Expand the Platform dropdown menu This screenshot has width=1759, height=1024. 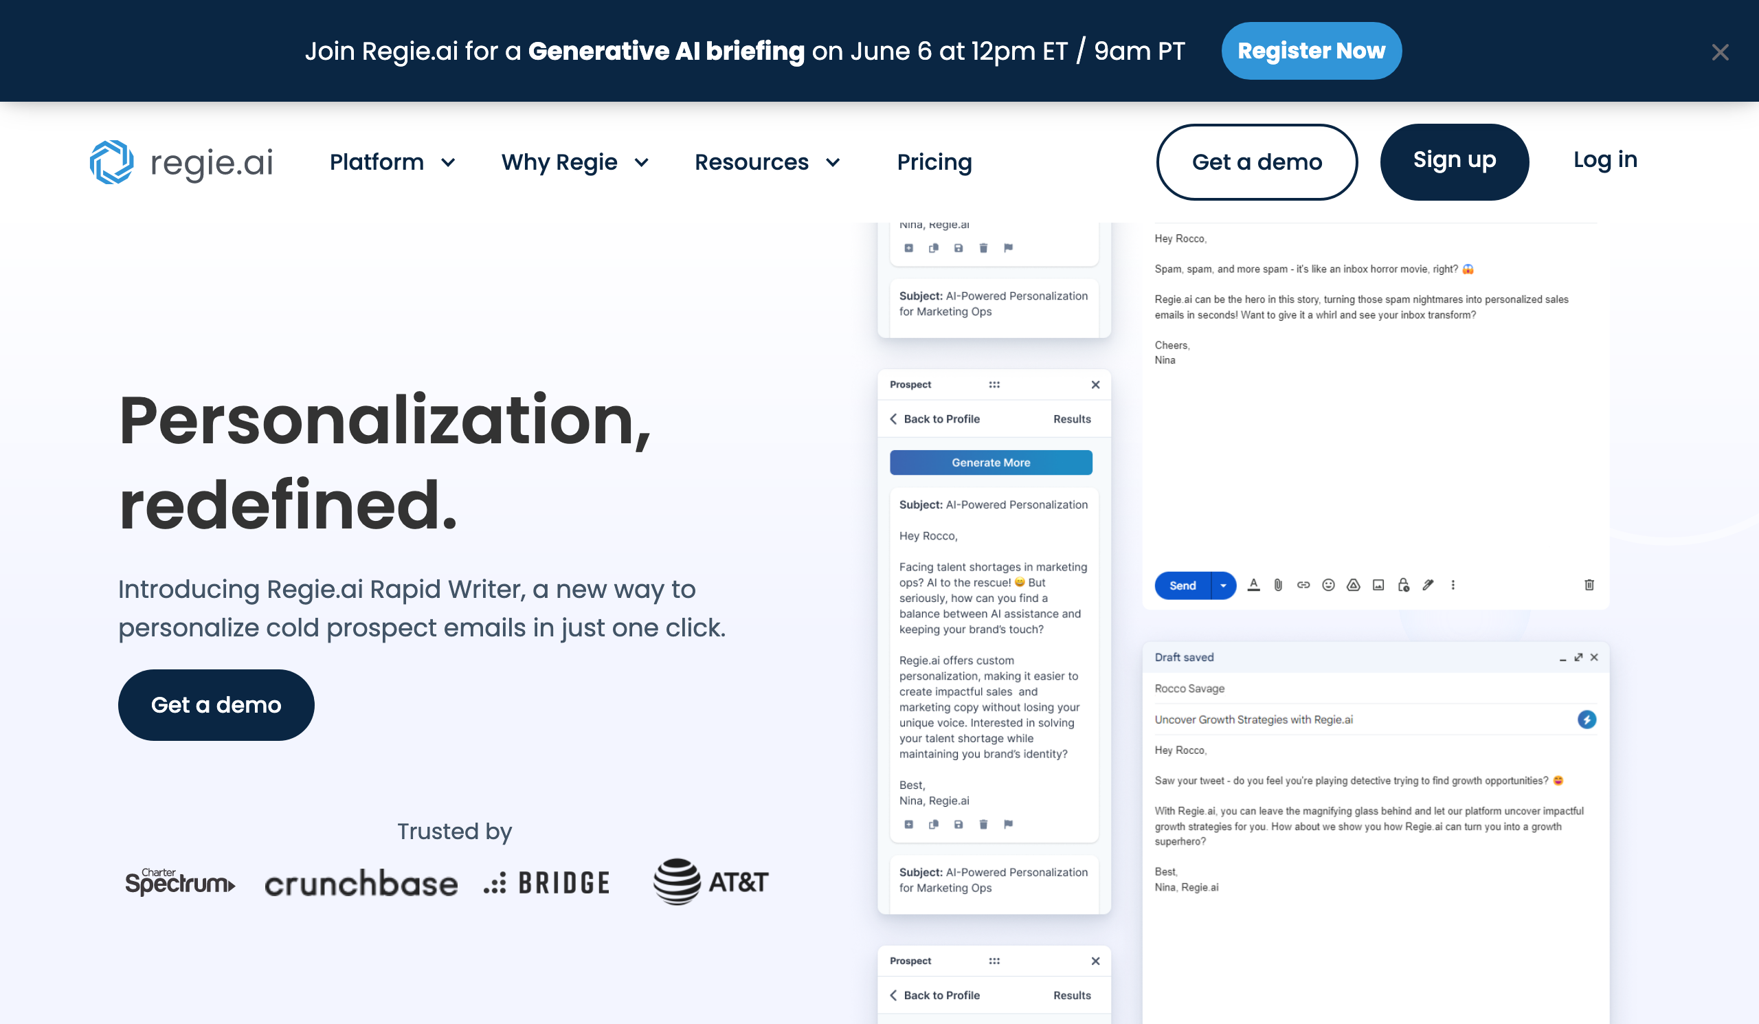392,162
